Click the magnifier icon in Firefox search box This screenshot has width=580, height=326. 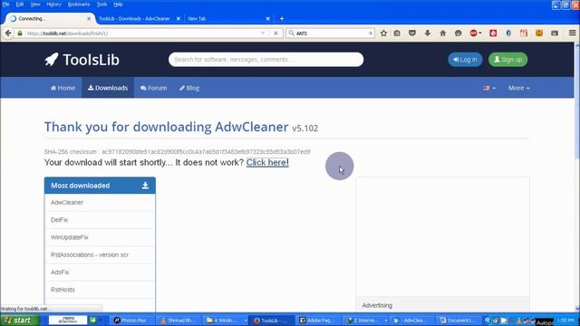(292, 34)
